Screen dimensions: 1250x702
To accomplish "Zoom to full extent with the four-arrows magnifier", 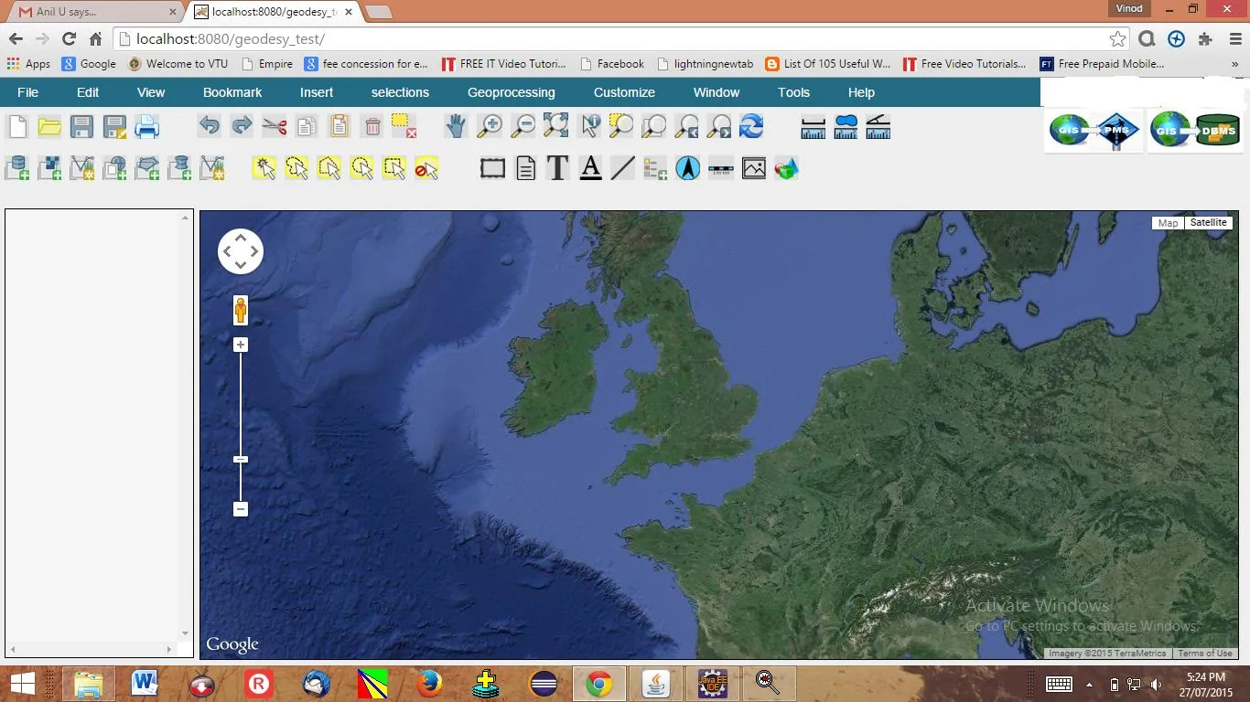I will tap(555, 126).
